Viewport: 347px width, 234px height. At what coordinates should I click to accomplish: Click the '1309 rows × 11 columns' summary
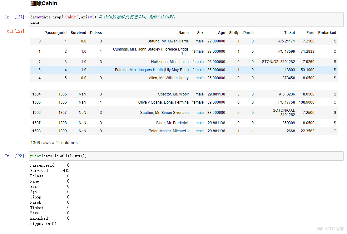click(x=54, y=143)
